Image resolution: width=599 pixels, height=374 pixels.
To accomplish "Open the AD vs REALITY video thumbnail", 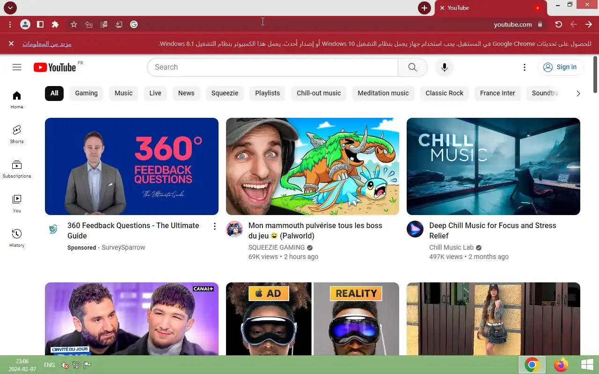I will tap(313, 319).
